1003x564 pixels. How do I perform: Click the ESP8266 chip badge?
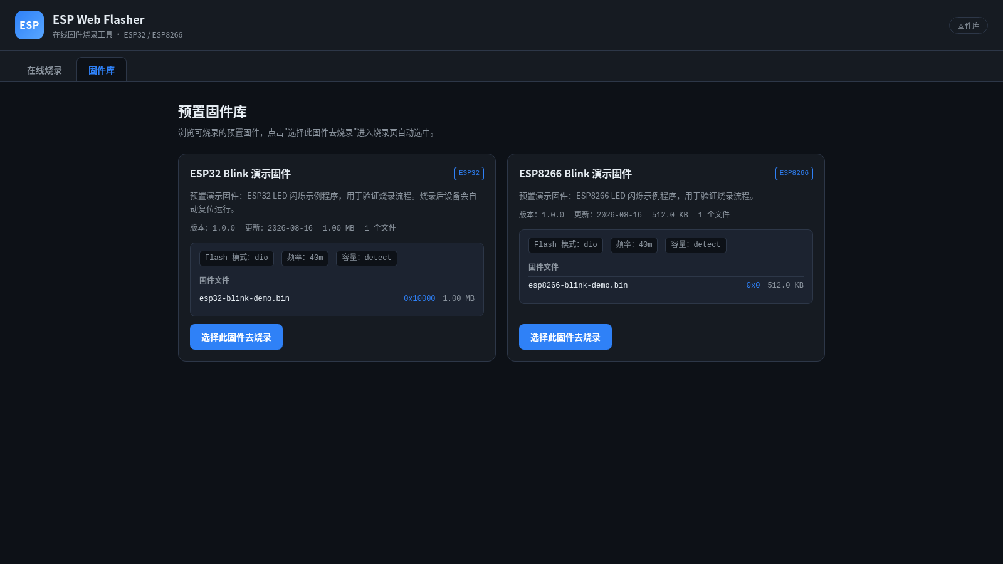tap(794, 174)
